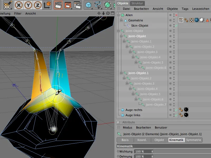The width and height of the screenshot is (211, 158).
Task: Click the green subdivision cage generator icon
Action: point(107,5)
